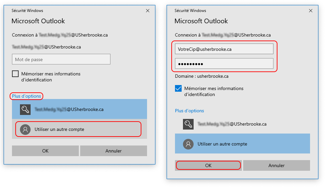This screenshot has height=195, width=330.
Task: Choose the saved @USherbrooke.ca account in right dialog
Action: coord(242,124)
